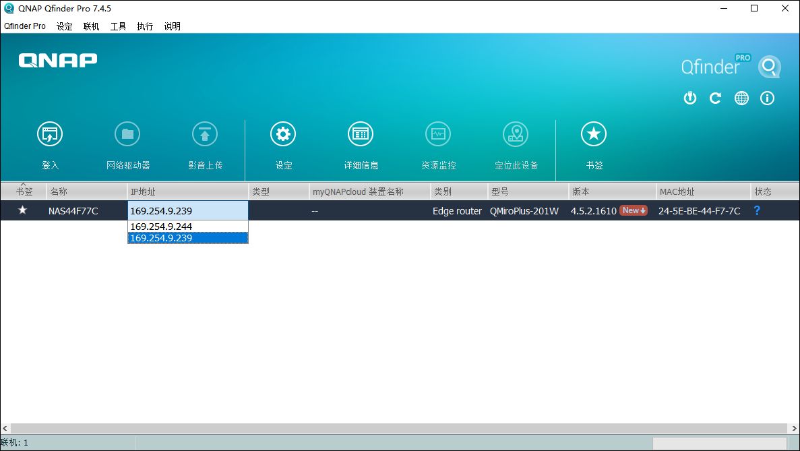Click the Qfinder Pro search logo icon
Image resolution: width=800 pixels, height=451 pixels.
click(770, 67)
